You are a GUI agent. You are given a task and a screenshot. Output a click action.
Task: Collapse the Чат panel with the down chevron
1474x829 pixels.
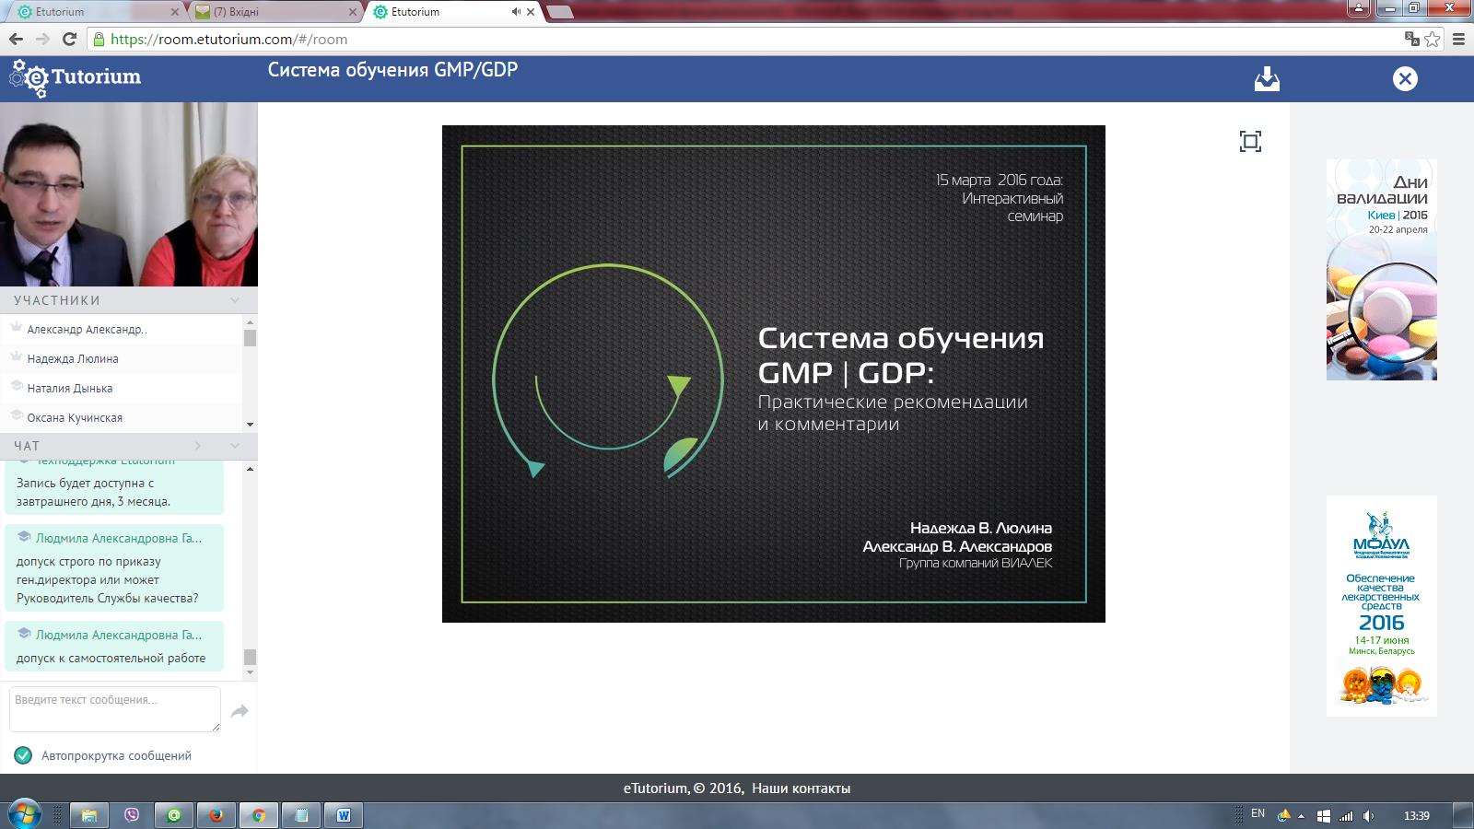click(x=235, y=446)
